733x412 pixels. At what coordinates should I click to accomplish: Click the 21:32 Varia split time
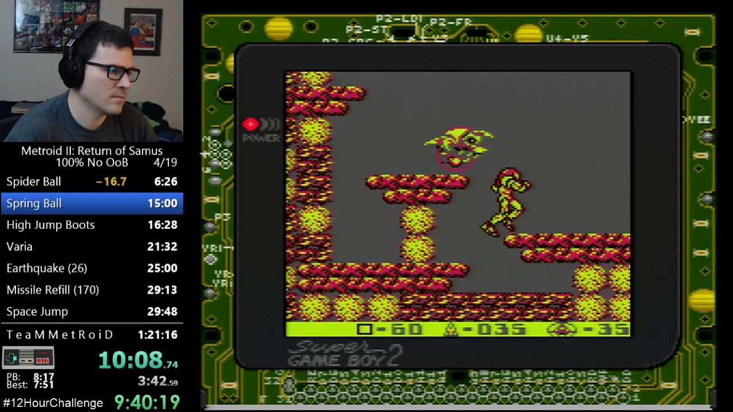point(163,247)
